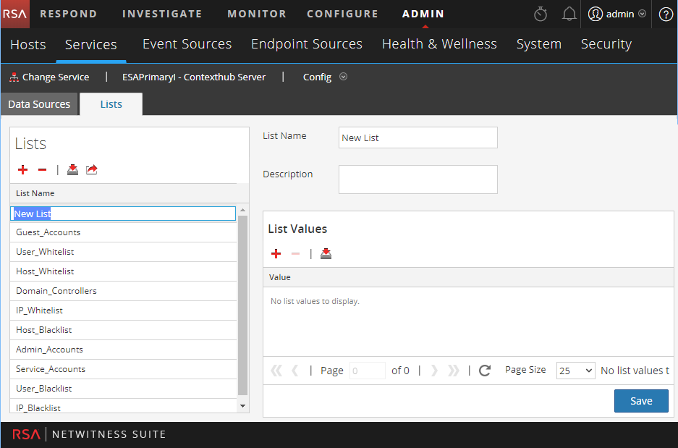Open the notifications bell icon
Screen dimensions: 678x448
click(569, 14)
